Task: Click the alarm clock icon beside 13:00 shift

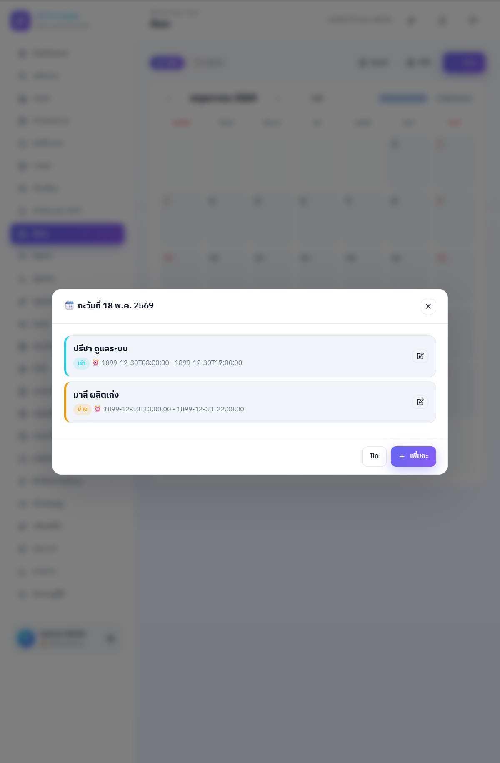Action: tap(97, 409)
